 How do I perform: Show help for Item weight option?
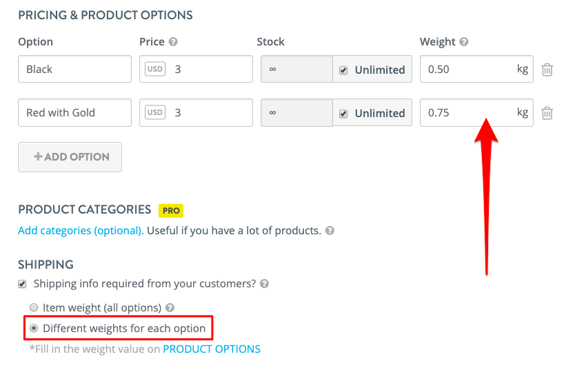(170, 308)
